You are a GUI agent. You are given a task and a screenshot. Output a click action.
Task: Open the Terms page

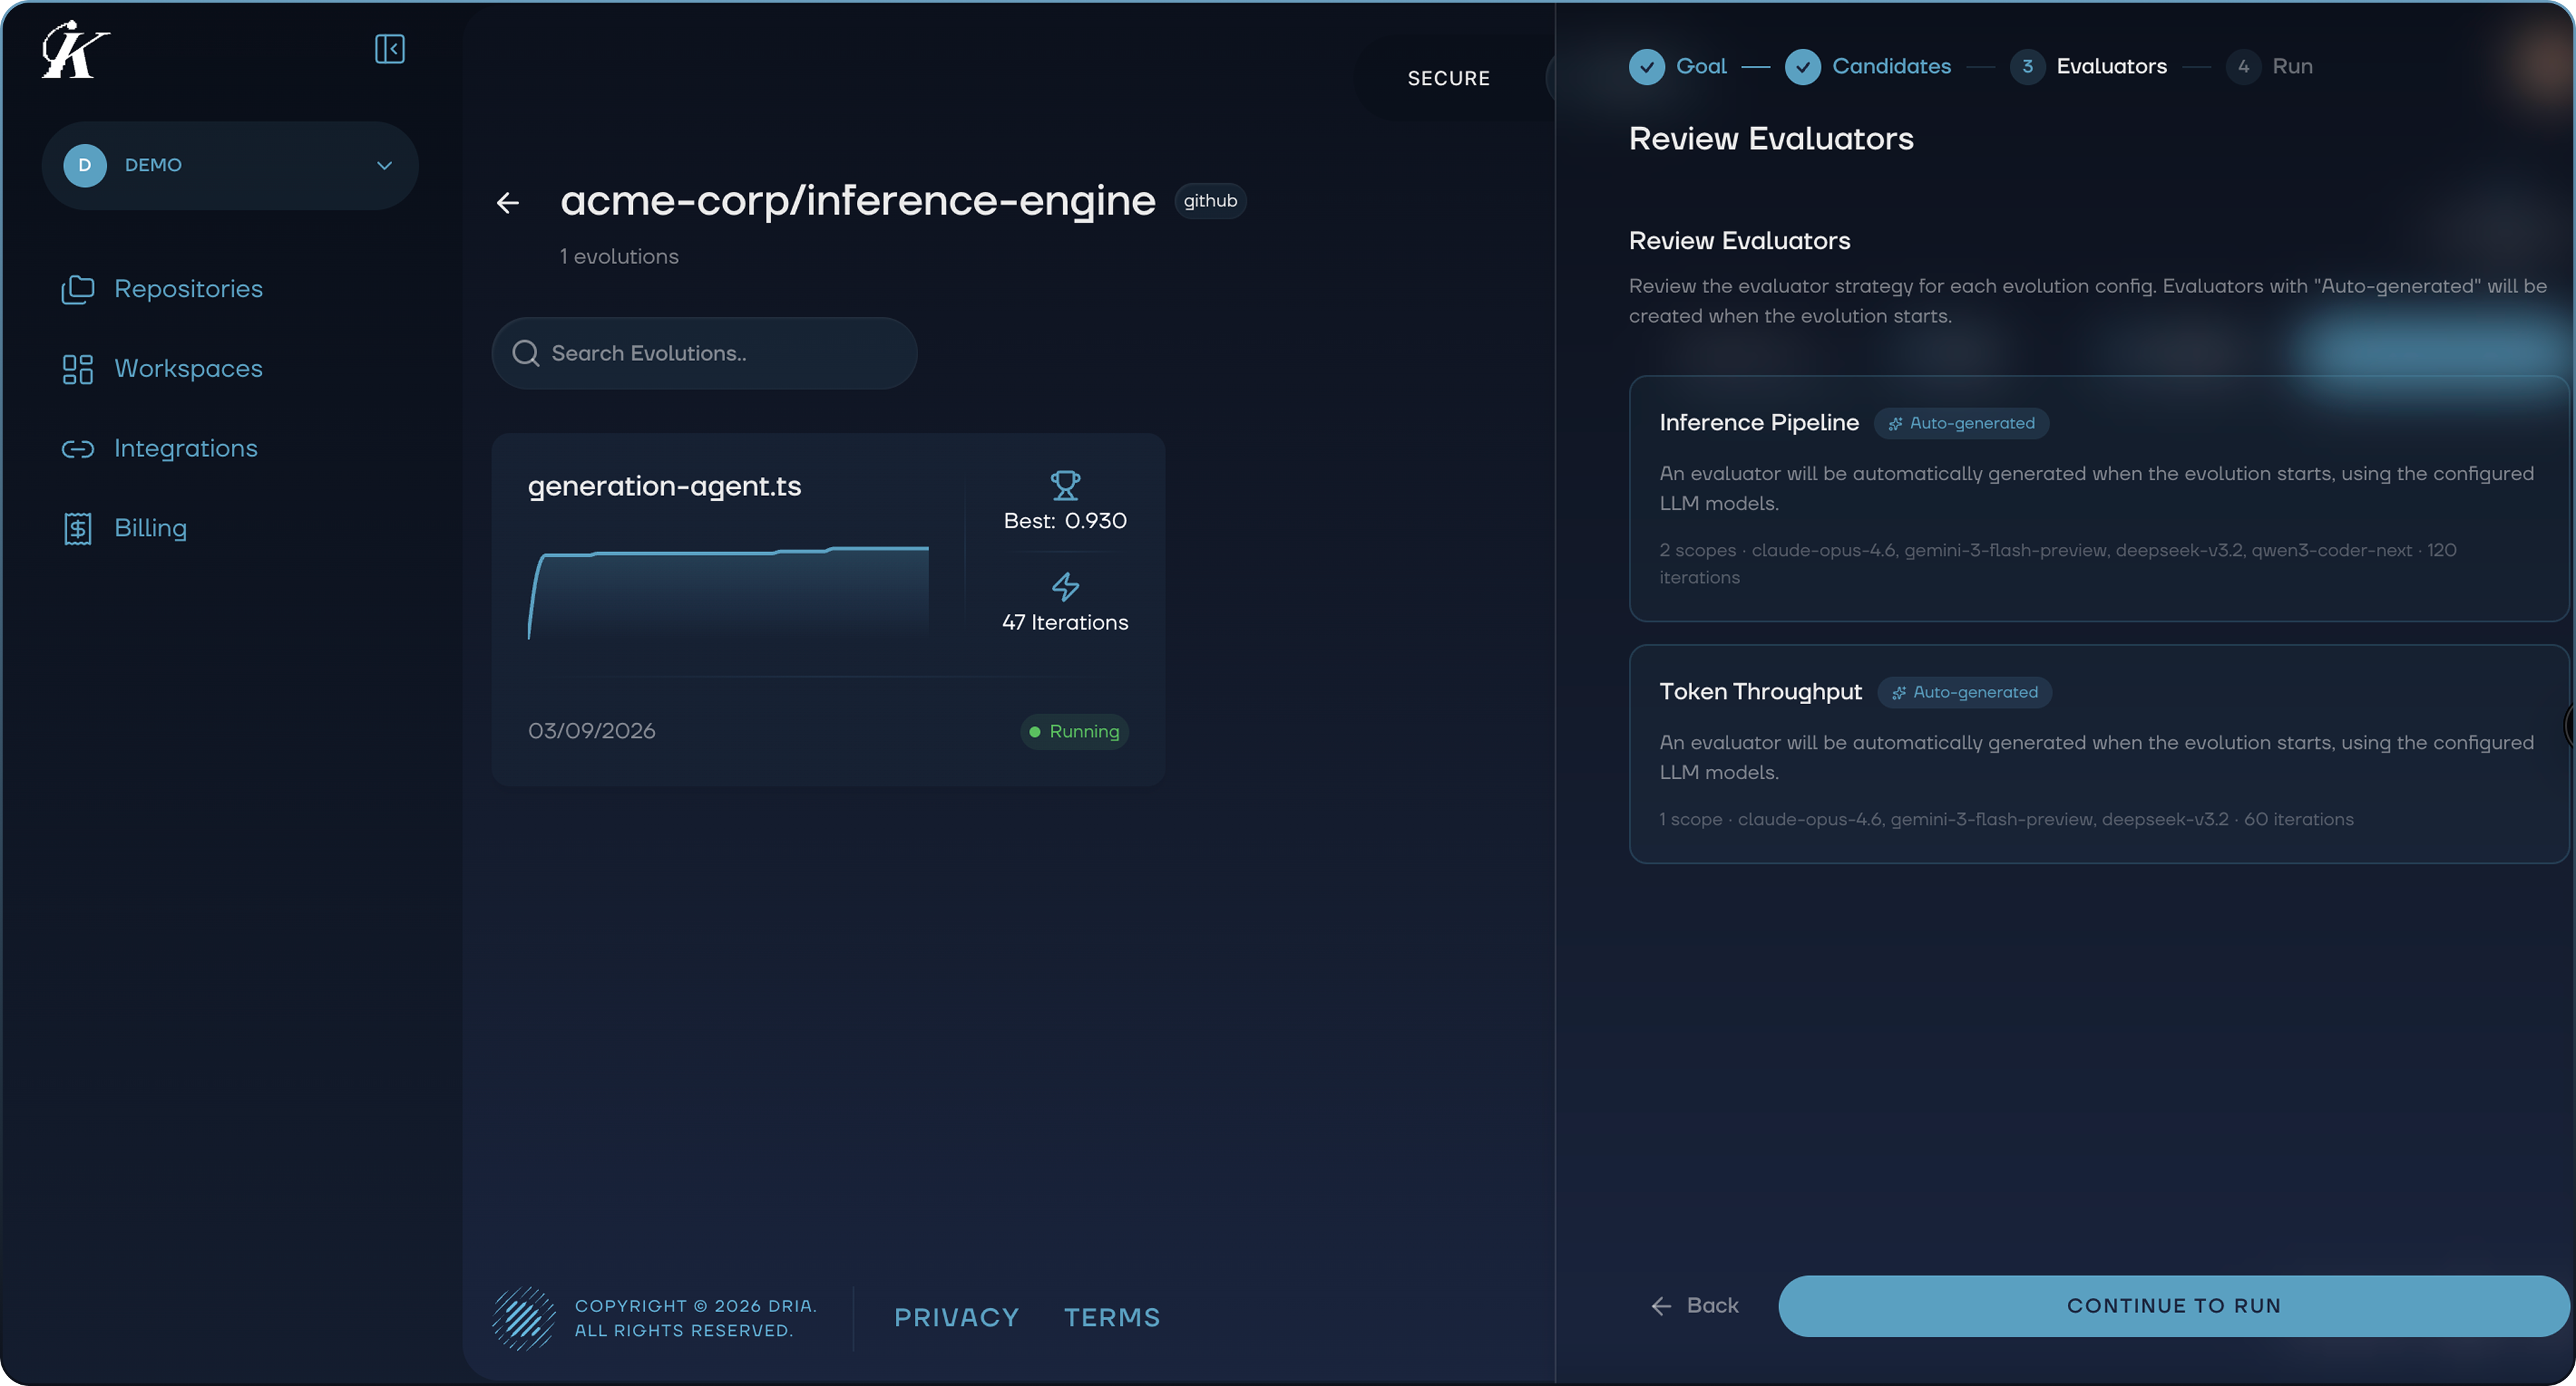pos(1112,1317)
